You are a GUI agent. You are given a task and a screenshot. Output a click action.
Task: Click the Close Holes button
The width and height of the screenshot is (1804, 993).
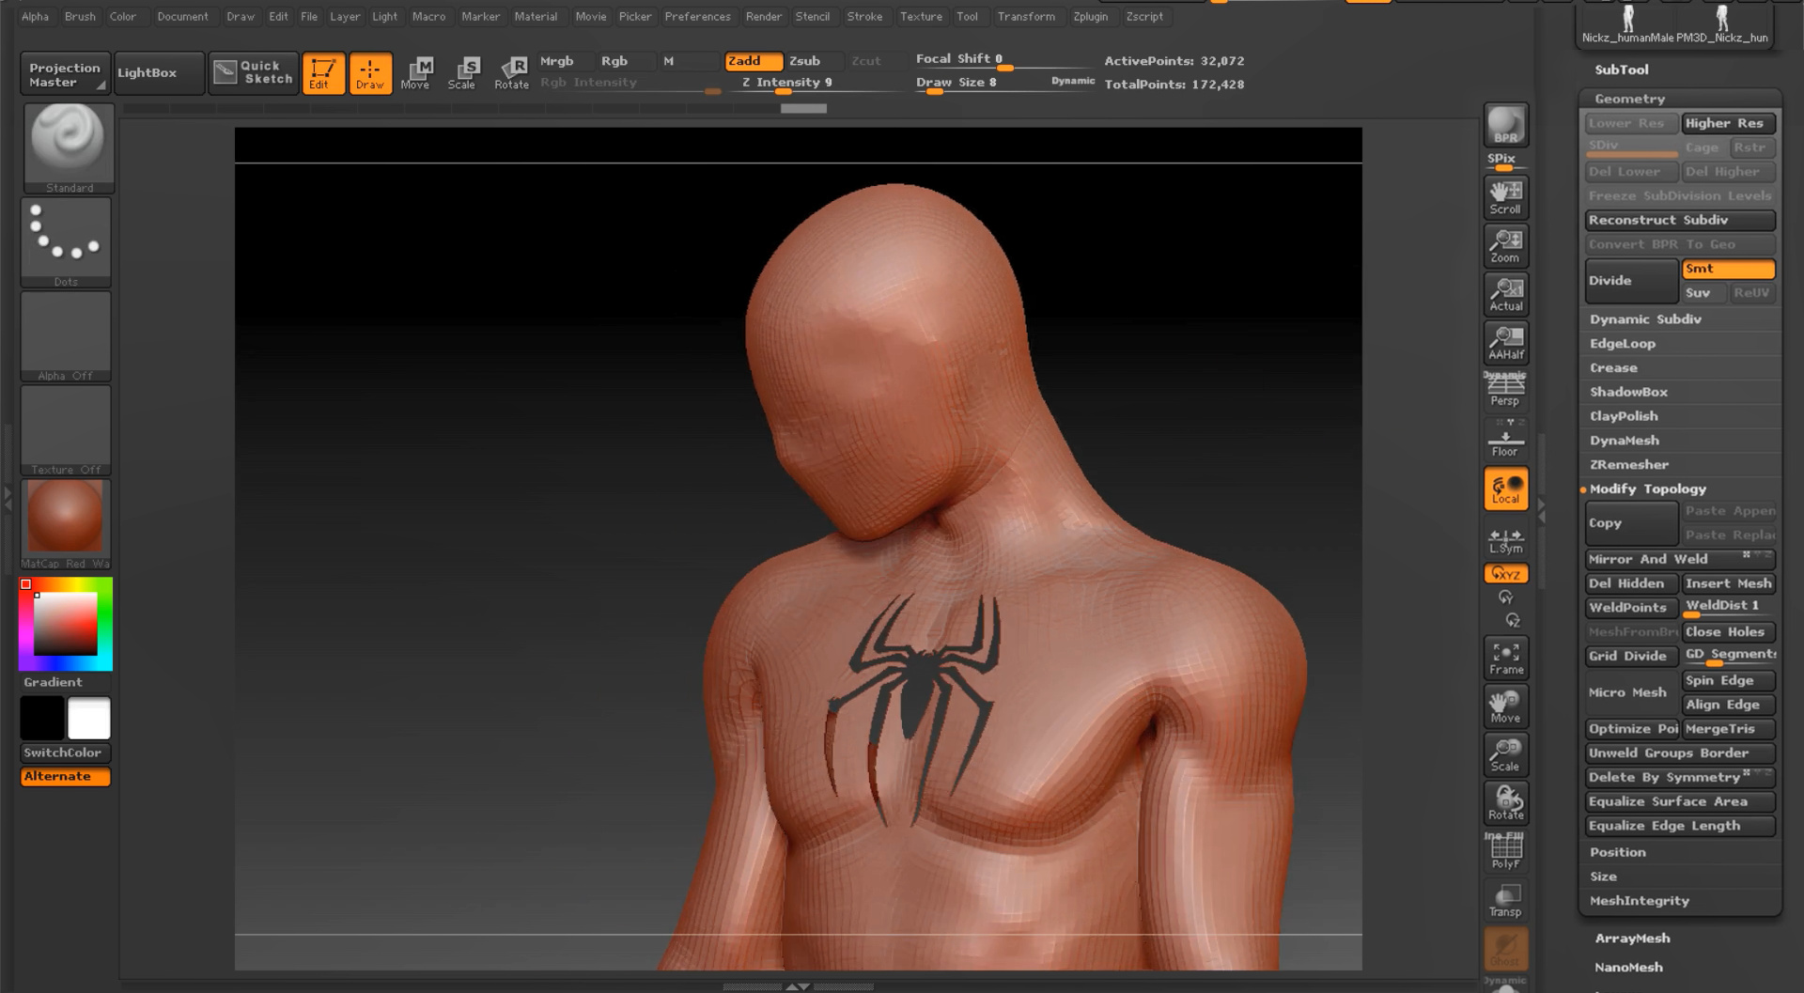[1728, 632]
